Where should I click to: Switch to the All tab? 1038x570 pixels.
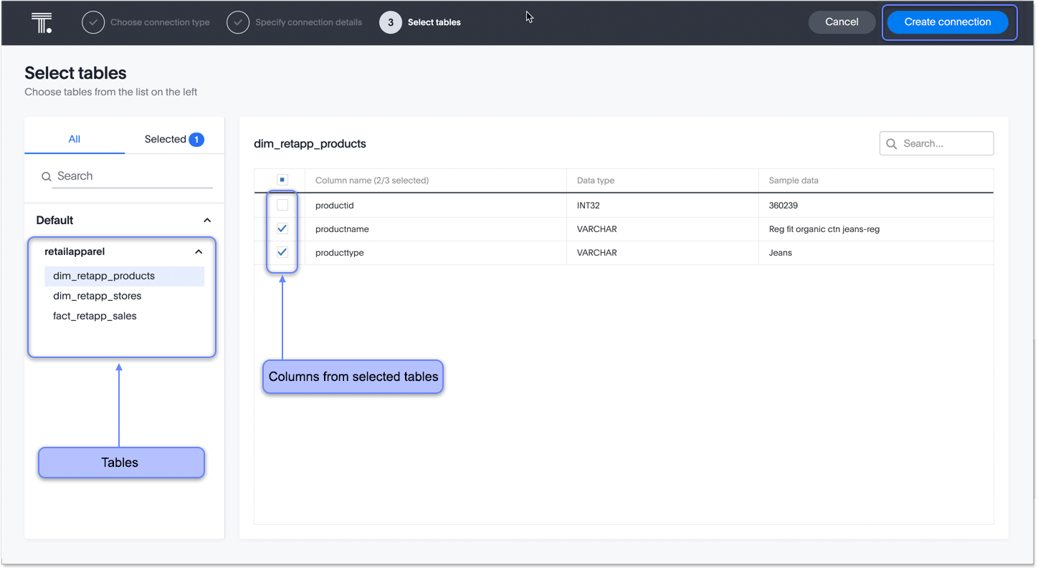[x=75, y=139]
